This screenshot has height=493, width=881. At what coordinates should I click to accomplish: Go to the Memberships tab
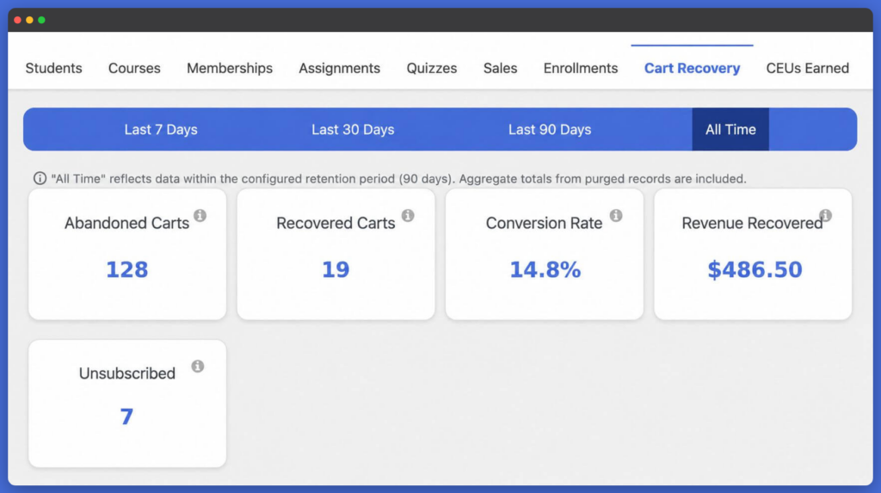[x=230, y=68]
